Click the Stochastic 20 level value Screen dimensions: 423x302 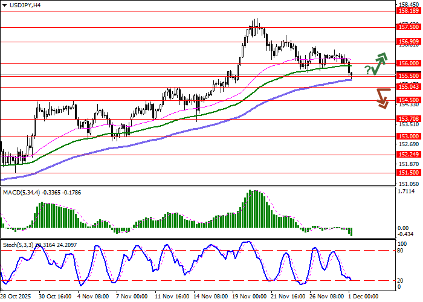[401, 281]
